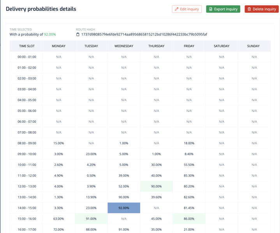Select the highlighted 92.00% Wednesday cell
Image resolution: width=280 pixels, height=233 pixels.
tap(124, 208)
